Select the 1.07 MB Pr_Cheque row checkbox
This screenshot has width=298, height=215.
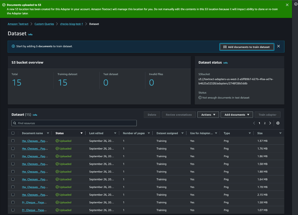coord(13,210)
